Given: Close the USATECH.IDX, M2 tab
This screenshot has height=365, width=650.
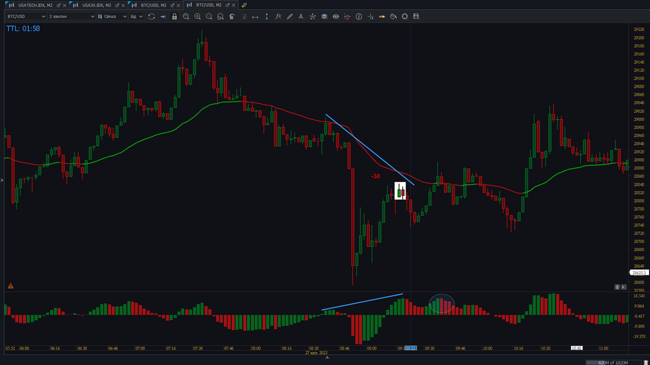Looking at the screenshot, I should 64,6.
